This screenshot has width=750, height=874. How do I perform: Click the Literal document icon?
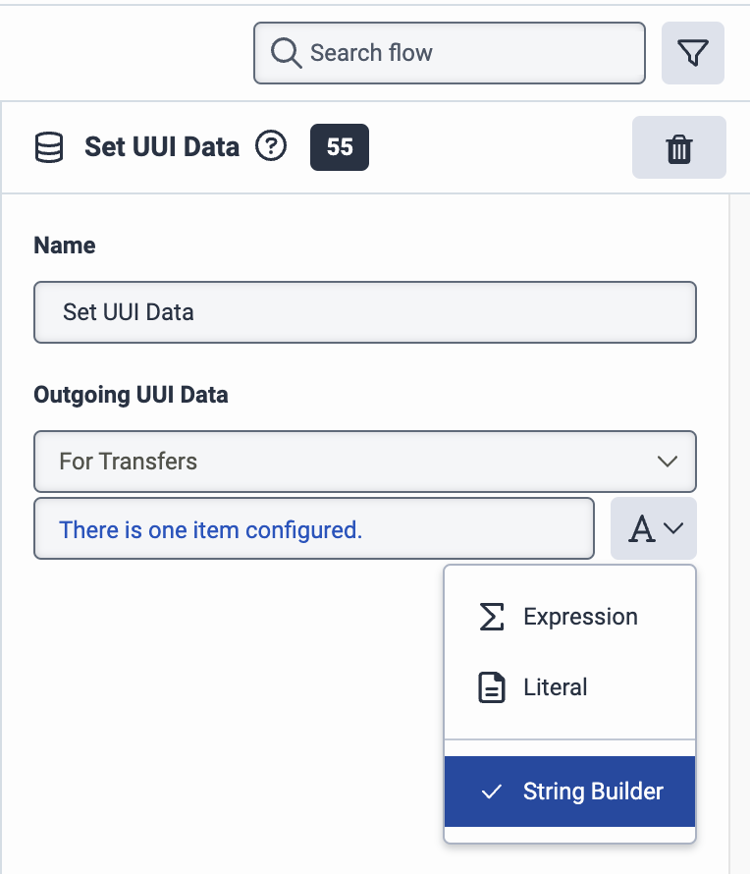click(x=492, y=687)
